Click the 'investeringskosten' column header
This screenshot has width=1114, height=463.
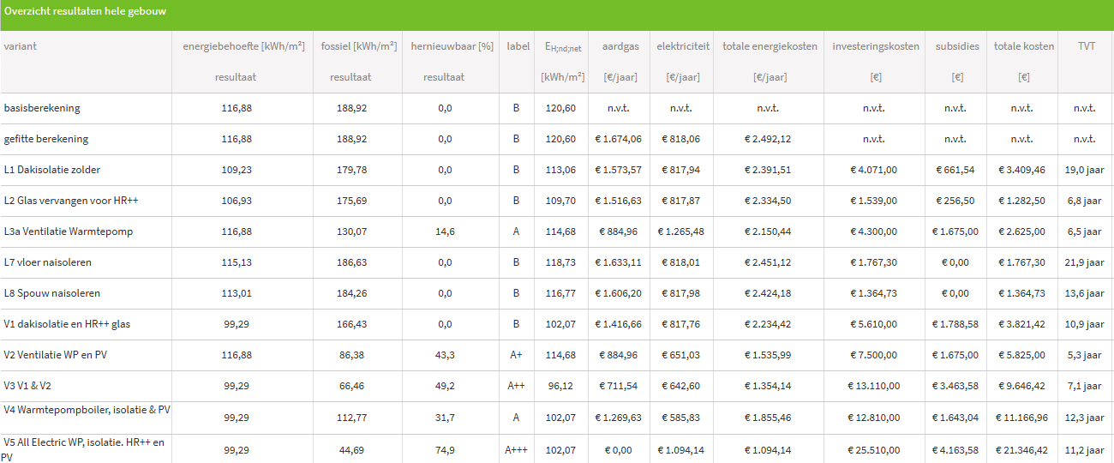[875, 46]
